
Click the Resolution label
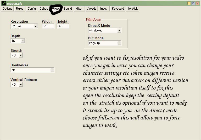coord(19,21)
